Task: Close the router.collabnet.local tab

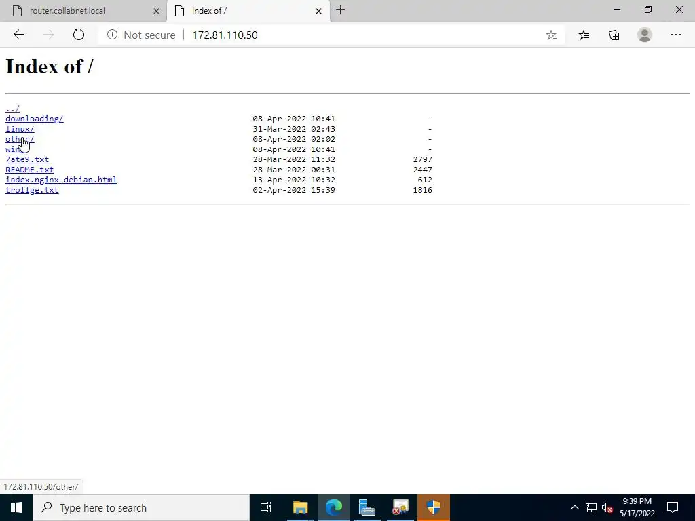Action: (156, 11)
